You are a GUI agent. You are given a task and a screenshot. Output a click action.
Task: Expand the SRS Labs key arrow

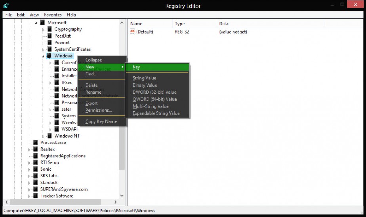29,176
